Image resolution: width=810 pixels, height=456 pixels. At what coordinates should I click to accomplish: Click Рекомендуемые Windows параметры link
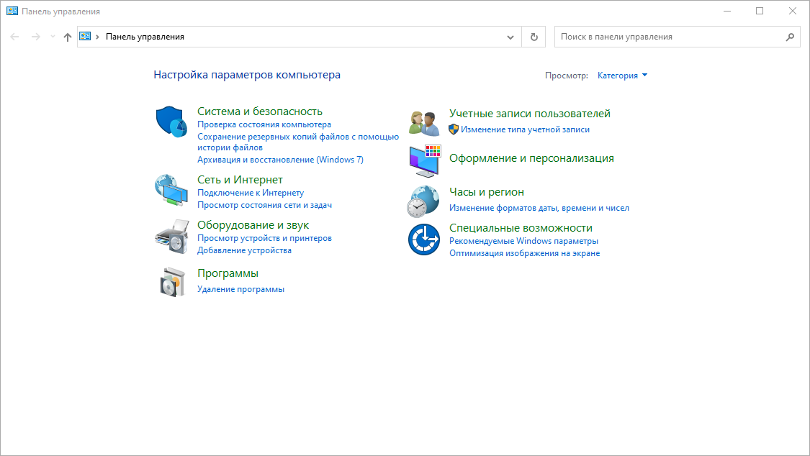coord(524,241)
